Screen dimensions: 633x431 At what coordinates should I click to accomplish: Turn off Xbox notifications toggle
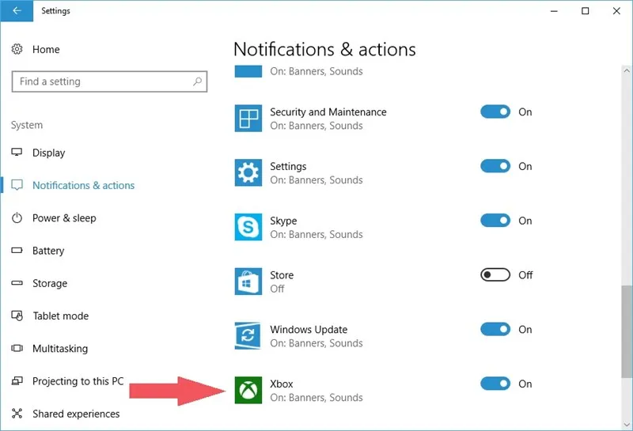pos(495,384)
